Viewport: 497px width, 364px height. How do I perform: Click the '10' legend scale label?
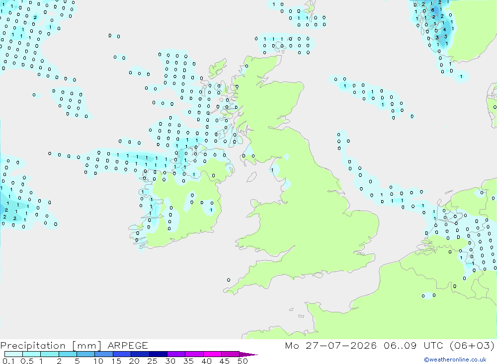click(x=98, y=361)
